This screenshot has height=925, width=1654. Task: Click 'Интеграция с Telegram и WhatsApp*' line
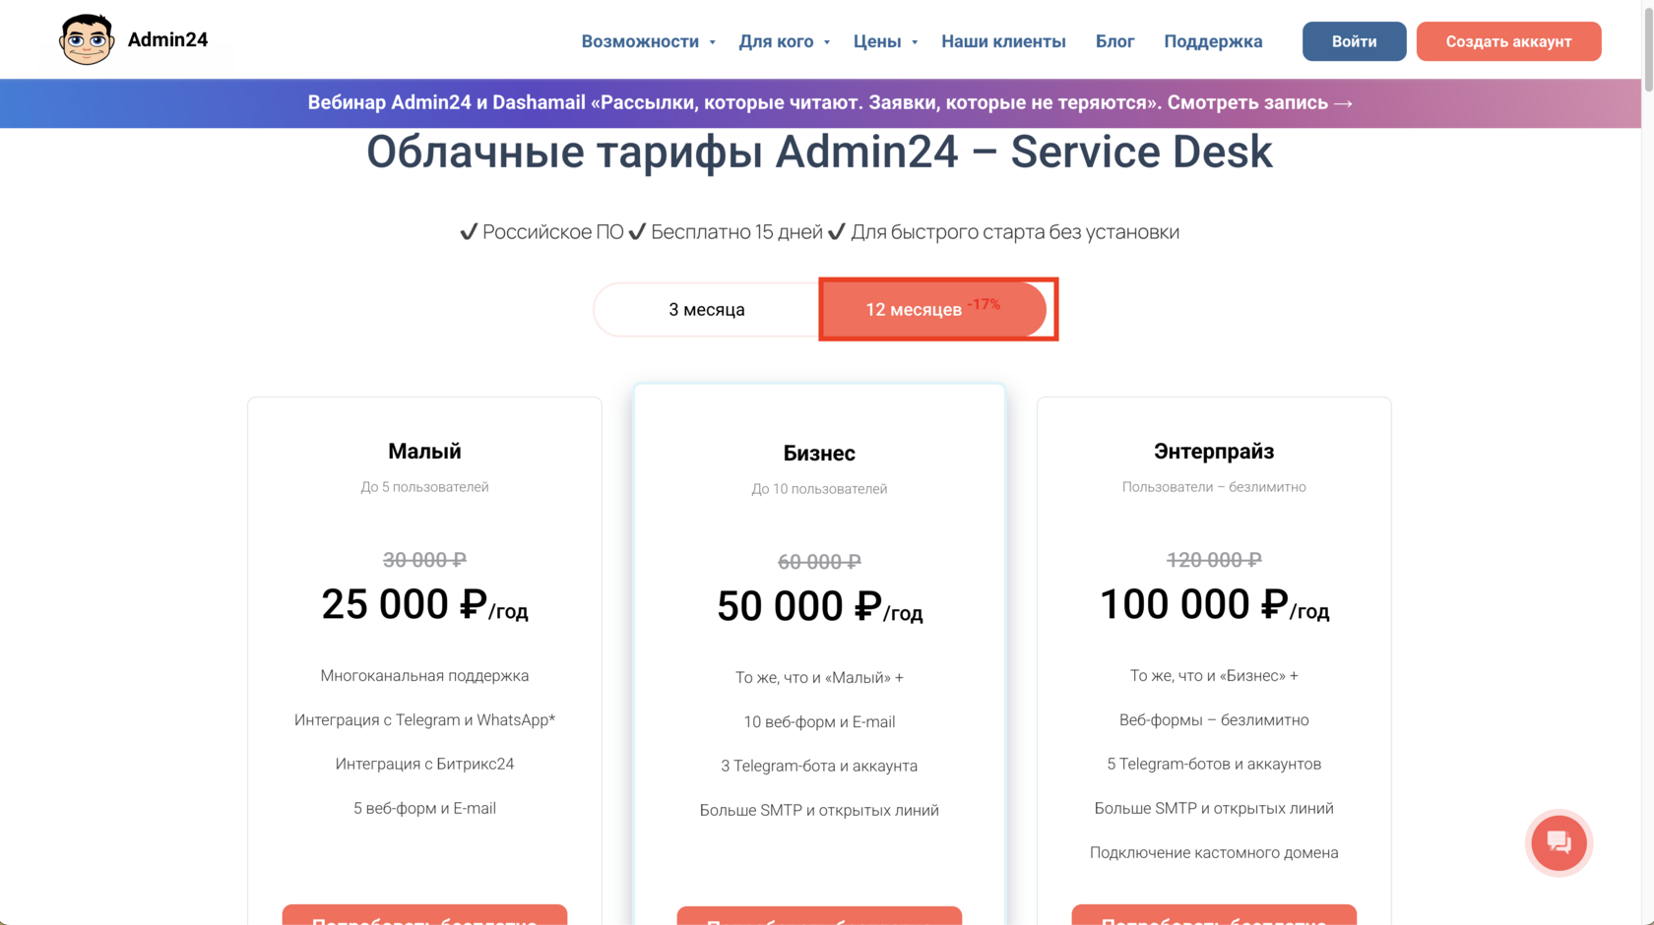424,719
